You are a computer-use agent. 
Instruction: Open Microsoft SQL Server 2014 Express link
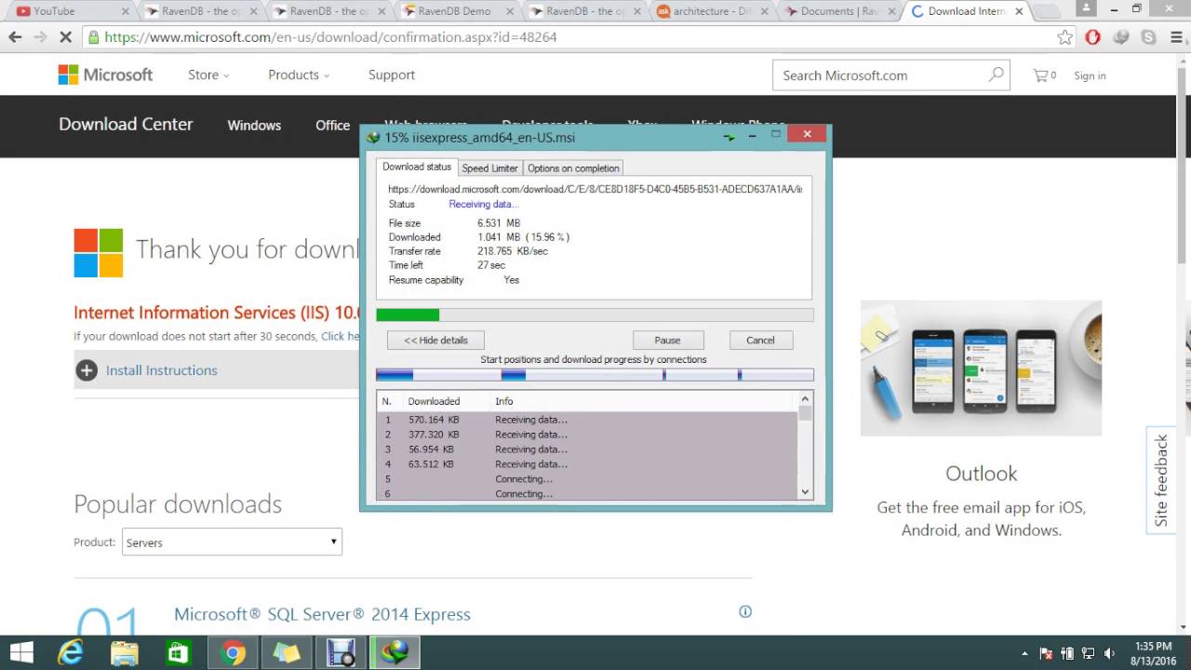pyautogui.click(x=322, y=614)
